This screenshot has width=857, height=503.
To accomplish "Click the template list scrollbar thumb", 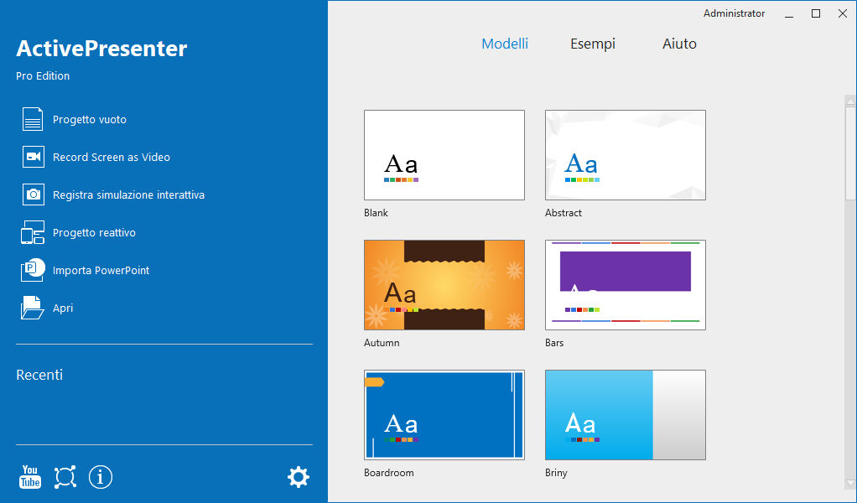I will (x=850, y=153).
